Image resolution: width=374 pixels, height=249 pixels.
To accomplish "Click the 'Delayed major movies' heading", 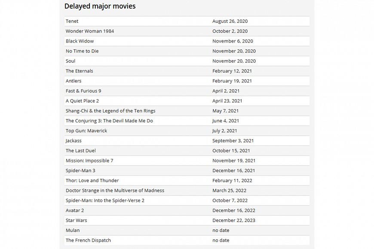I will coord(100,6).
